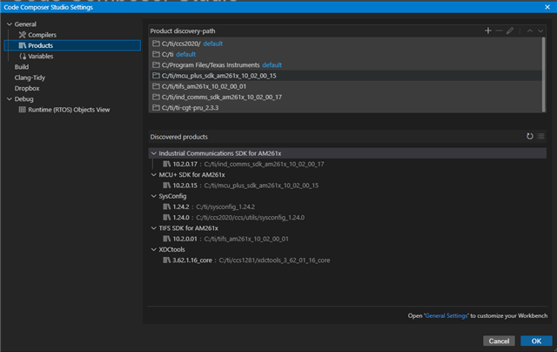Move the selected path down

540,31
